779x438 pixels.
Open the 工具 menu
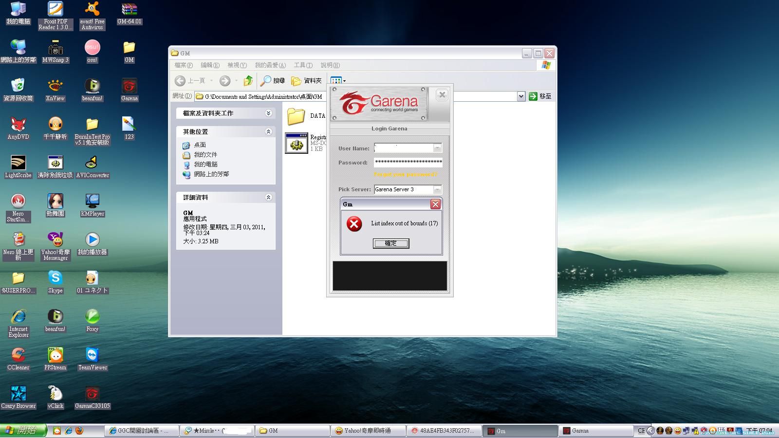click(303, 65)
